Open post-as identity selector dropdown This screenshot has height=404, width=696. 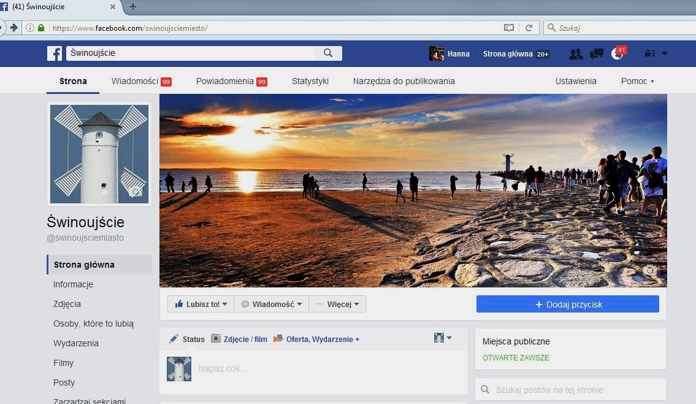443,338
